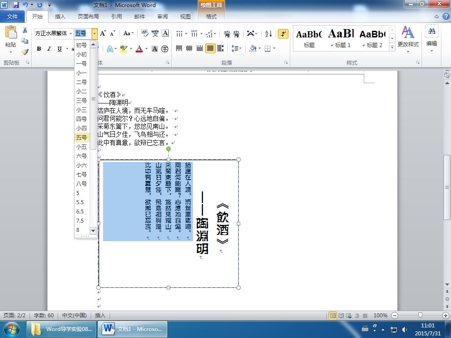Toggle Bold formatting button

click(39, 49)
